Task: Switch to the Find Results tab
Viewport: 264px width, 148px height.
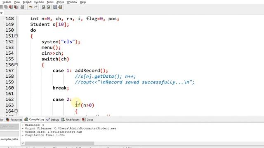Action: 70,120
